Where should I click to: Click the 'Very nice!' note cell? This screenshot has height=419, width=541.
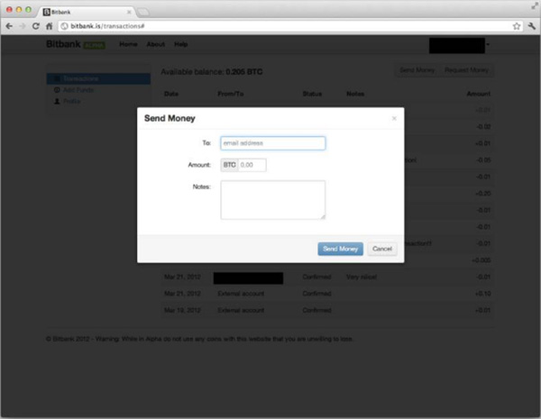362,277
